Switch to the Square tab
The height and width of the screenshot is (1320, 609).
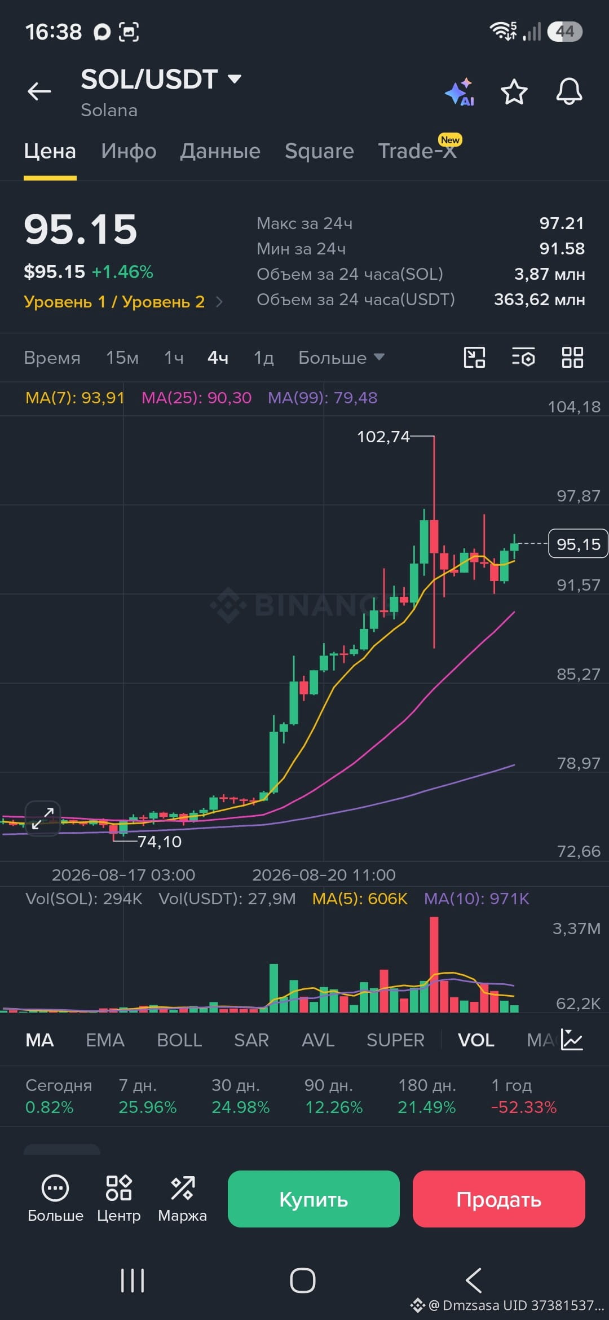[319, 151]
